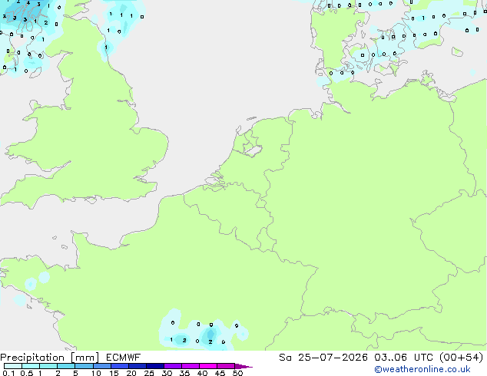
Task: Select legend swatch between 15 and 20
Action: coord(120,366)
